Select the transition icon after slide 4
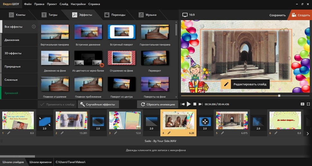Image resolution: width=312 pixels, height=166 pixels. coord(205,122)
